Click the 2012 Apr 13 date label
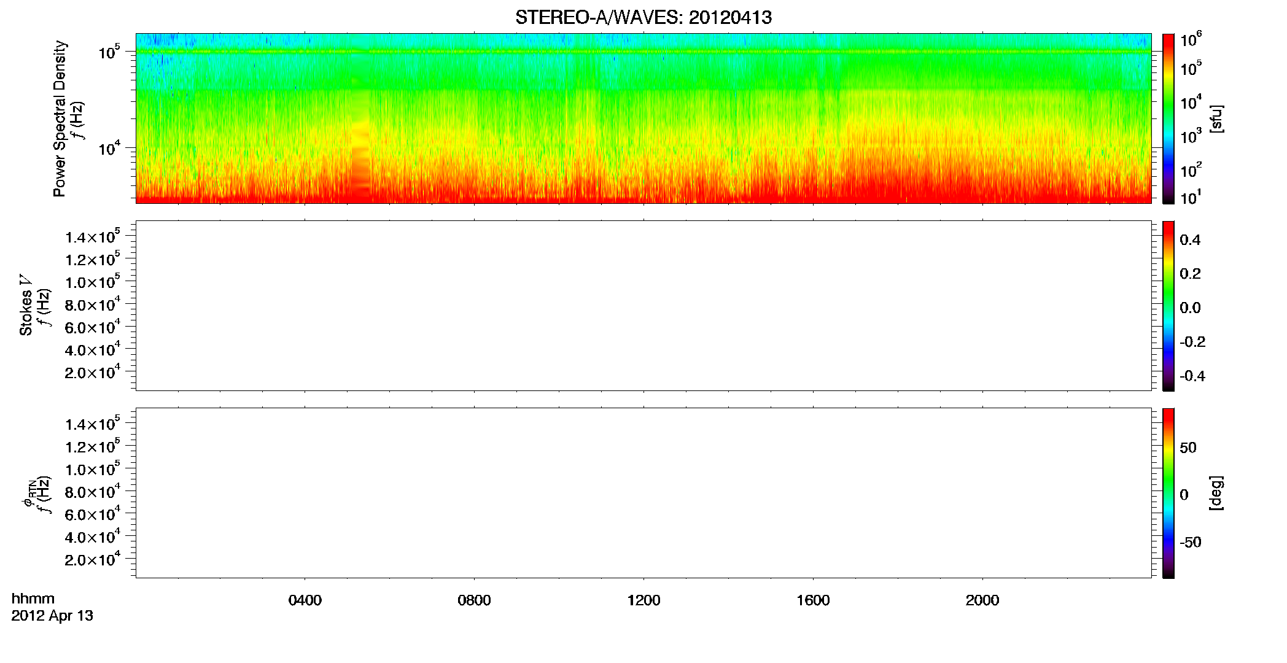Image resolution: width=1287 pixels, height=663 pixels. (x=52, y=616)
